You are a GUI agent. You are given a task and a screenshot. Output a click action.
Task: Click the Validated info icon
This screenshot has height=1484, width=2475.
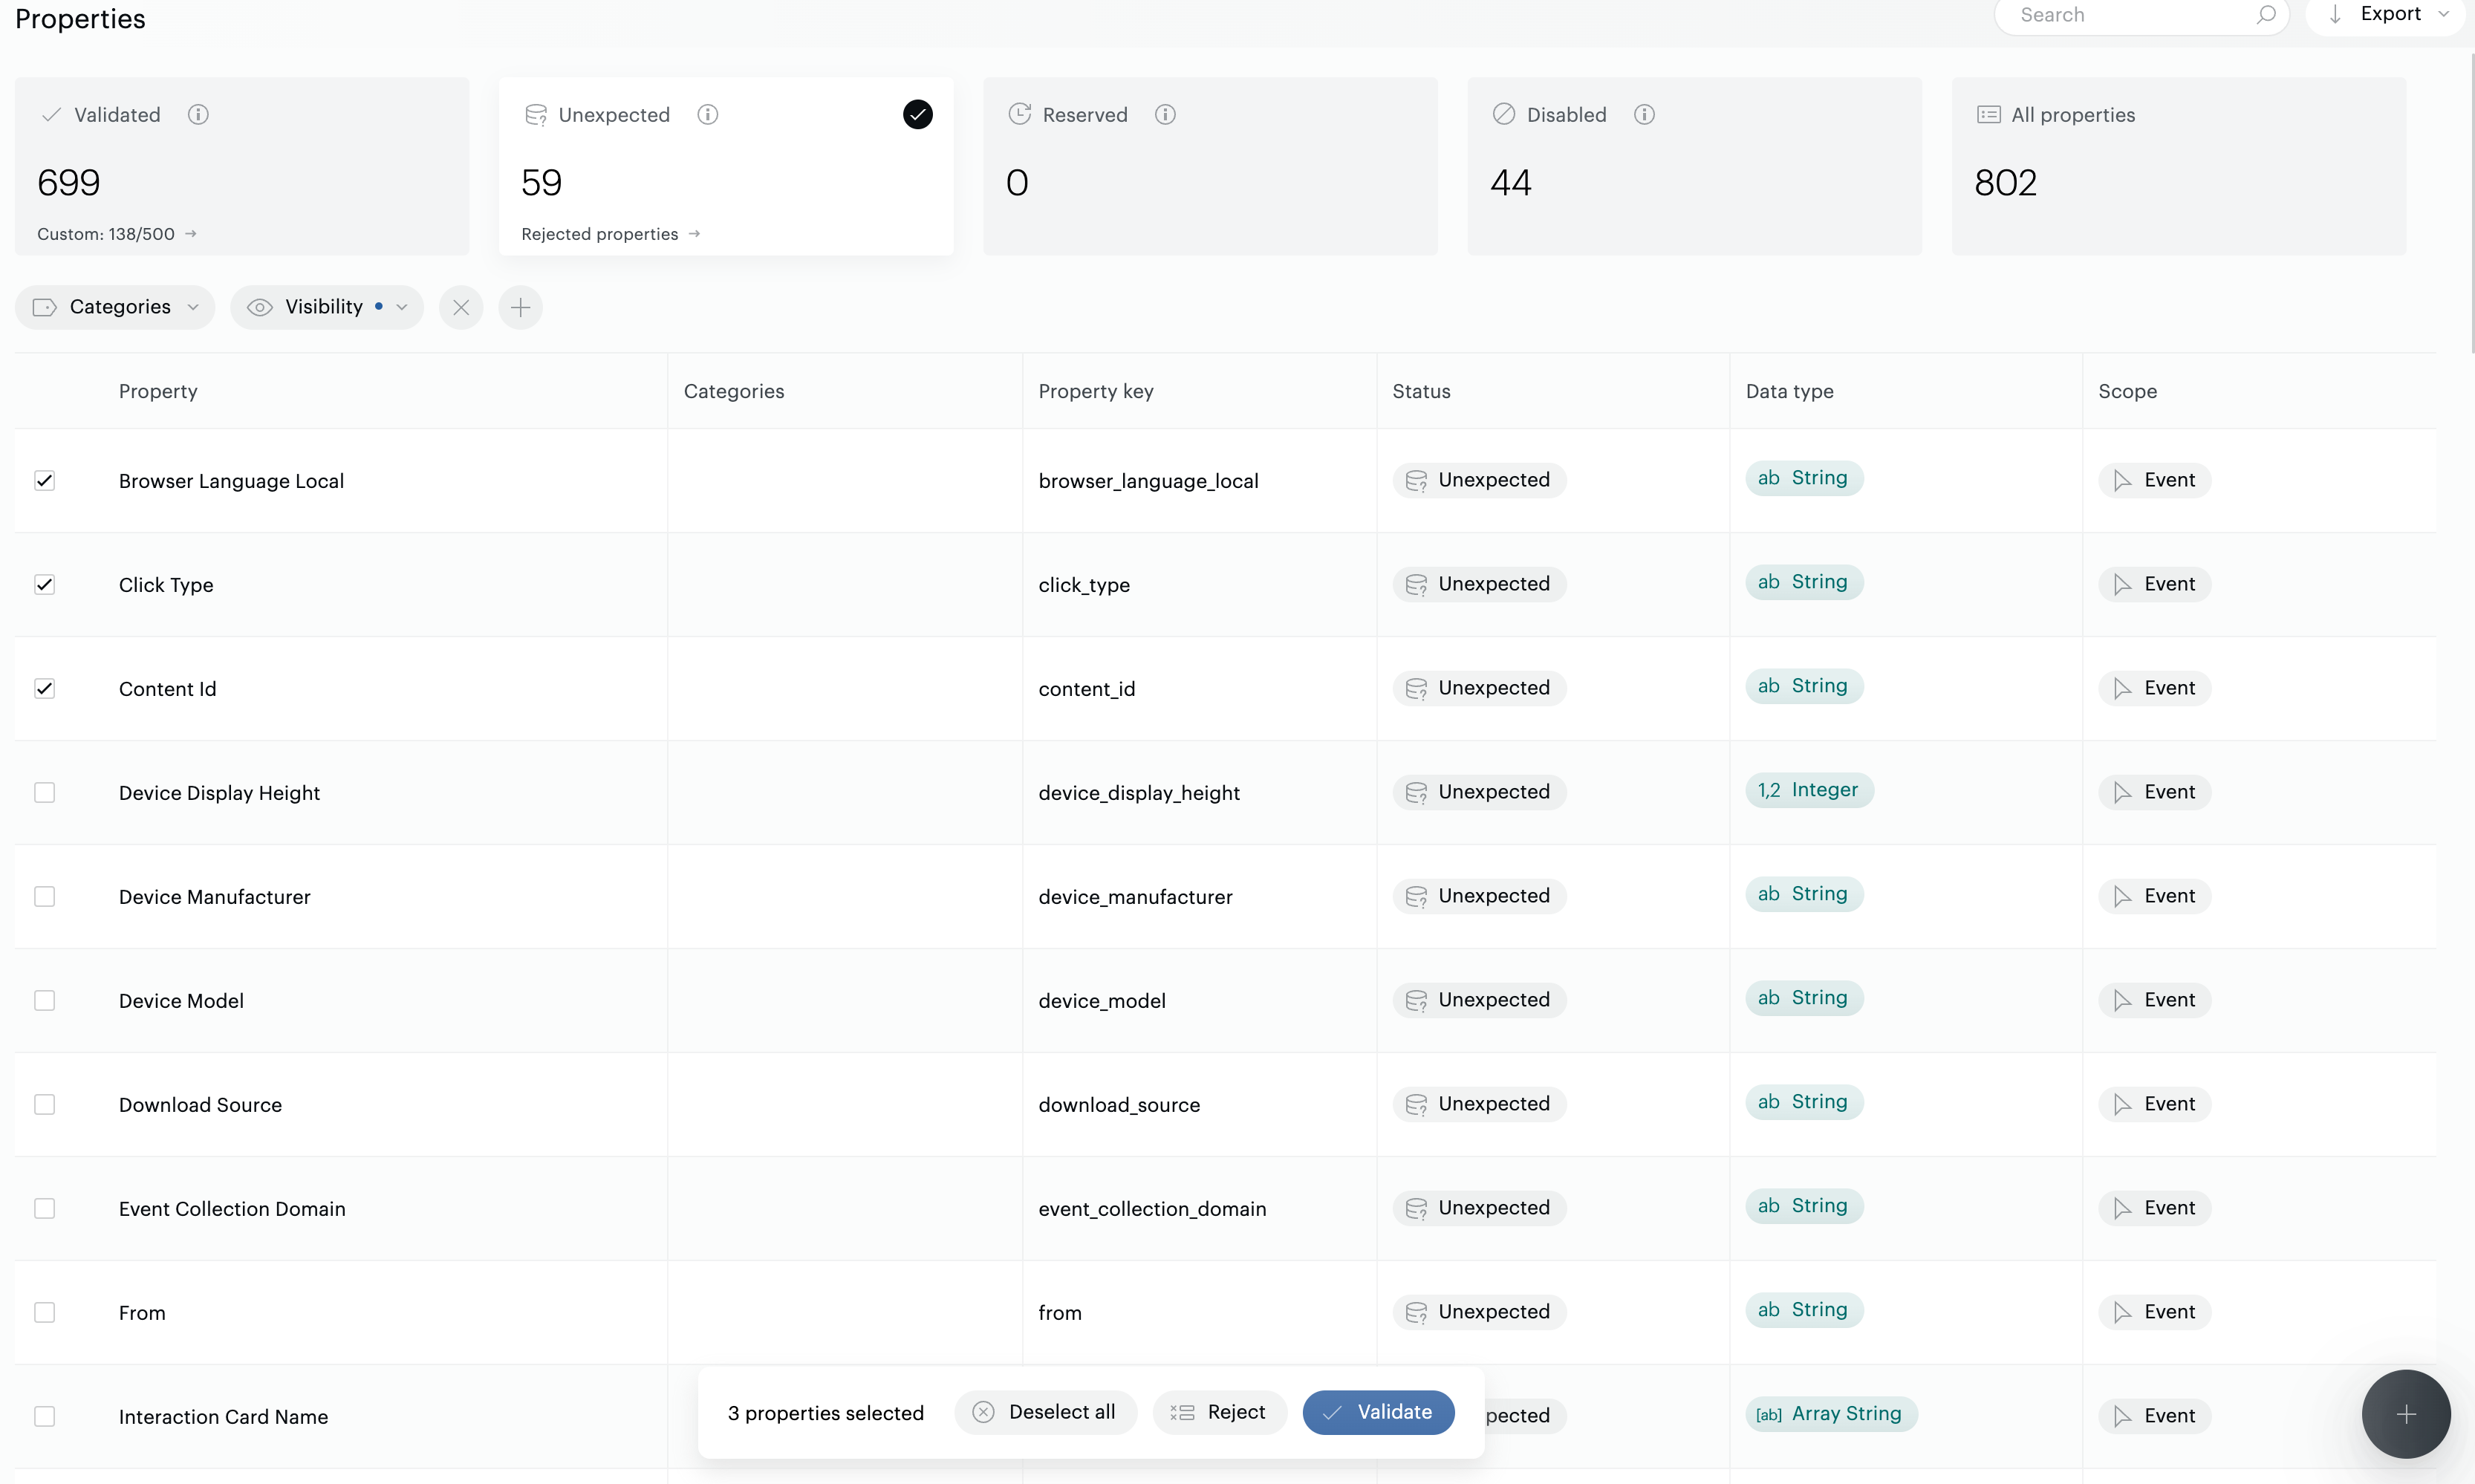pyautogui.click(x=198, y=115)
